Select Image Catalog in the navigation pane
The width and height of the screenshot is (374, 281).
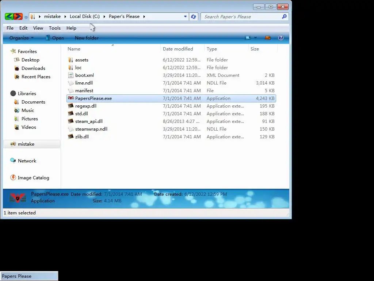pyautogui.click(x=33, y=177)
